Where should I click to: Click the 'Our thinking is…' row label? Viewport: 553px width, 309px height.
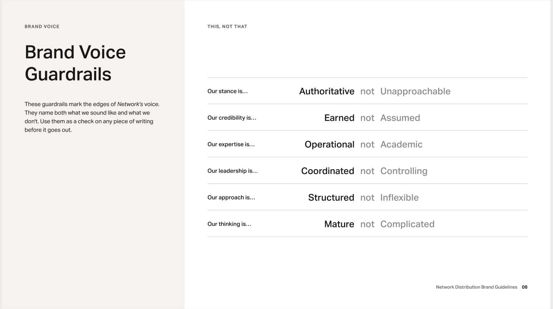tap(229, 224)
